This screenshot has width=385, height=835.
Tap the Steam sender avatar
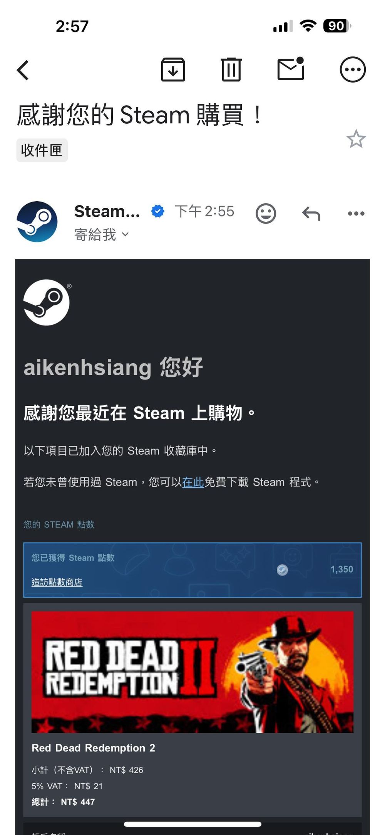tap(37, 222)
